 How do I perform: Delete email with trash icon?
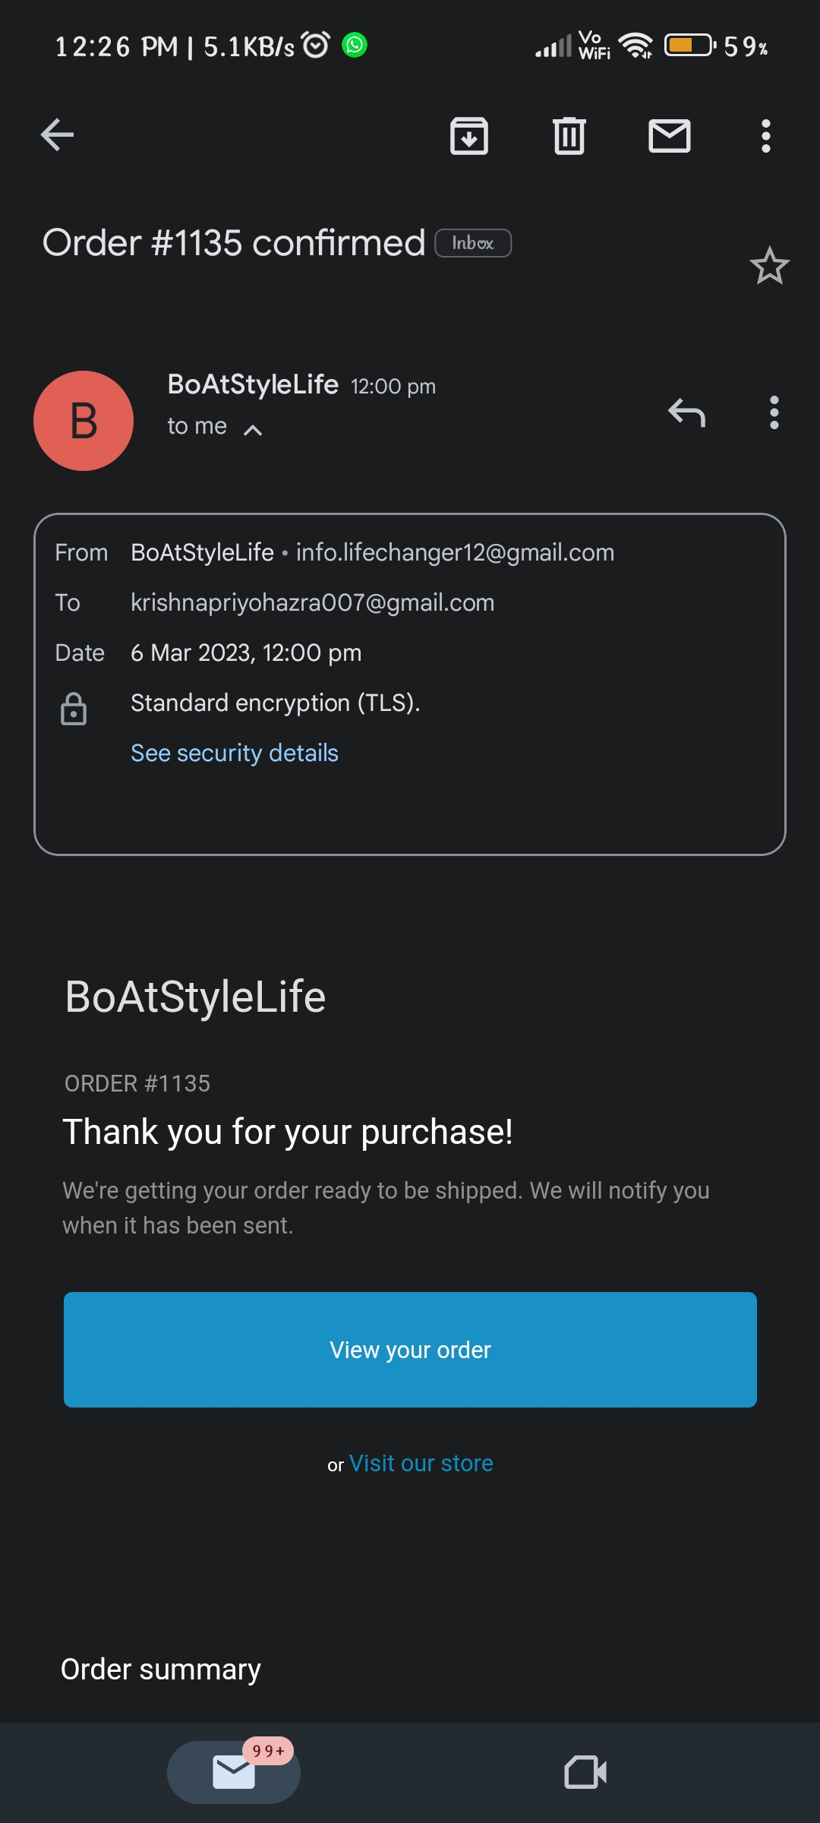(x=569, y=136)
